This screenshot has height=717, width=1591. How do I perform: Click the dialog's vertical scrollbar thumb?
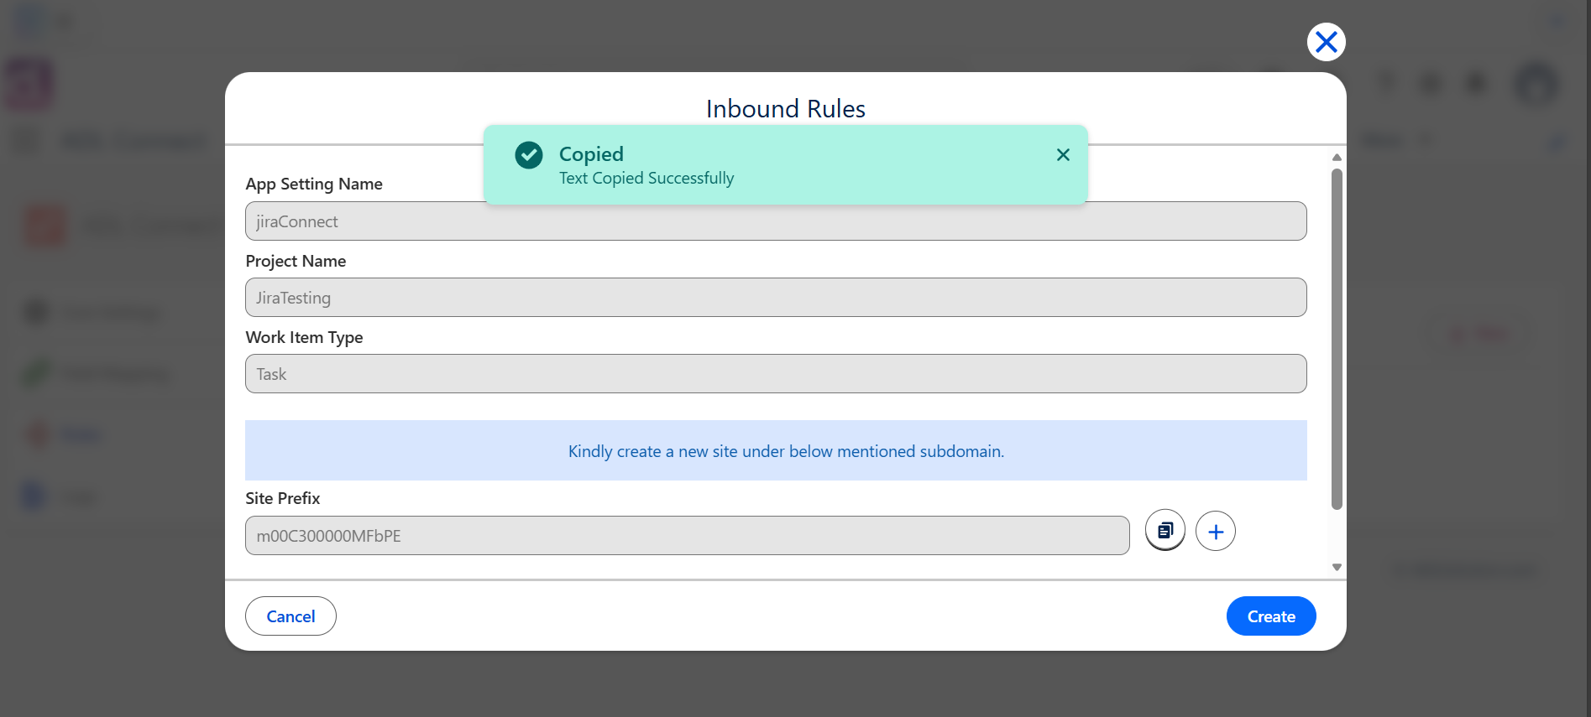[1337, 339]
